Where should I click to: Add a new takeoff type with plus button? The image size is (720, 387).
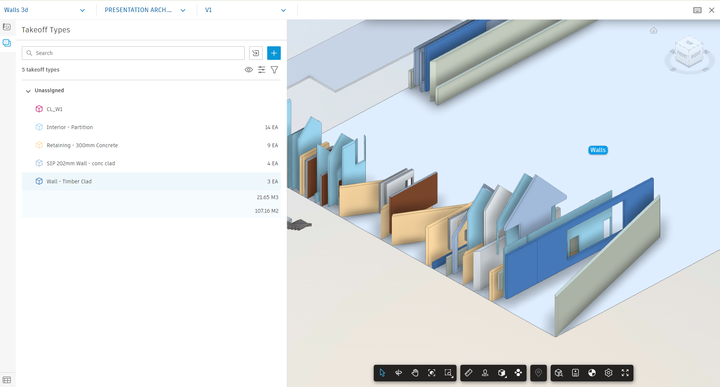tap(274, 53)
